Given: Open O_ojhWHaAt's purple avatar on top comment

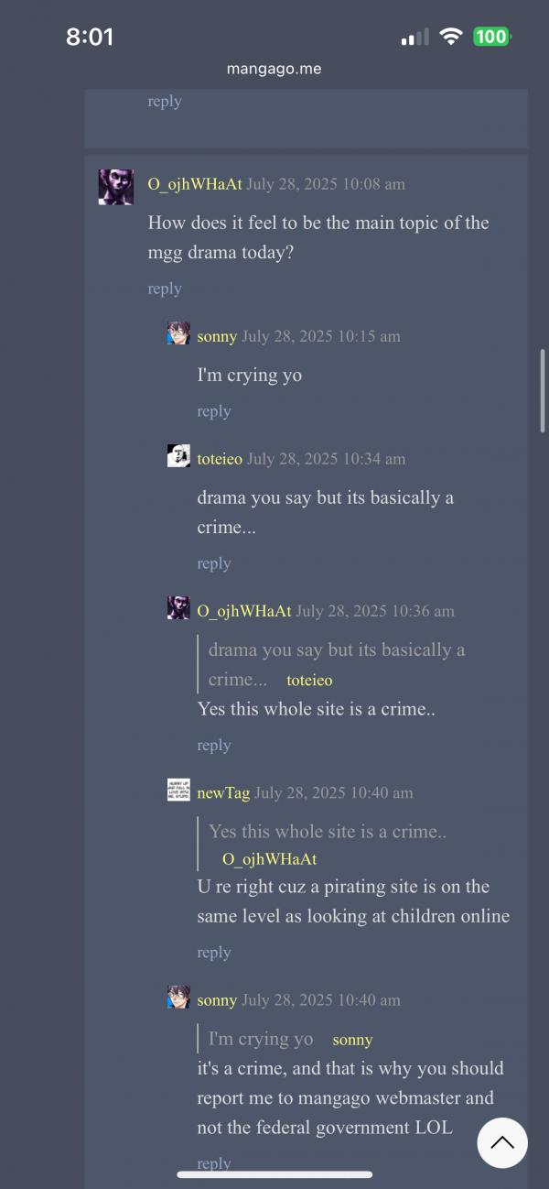Looking at the screenshot, I should [x=116, y=187].
